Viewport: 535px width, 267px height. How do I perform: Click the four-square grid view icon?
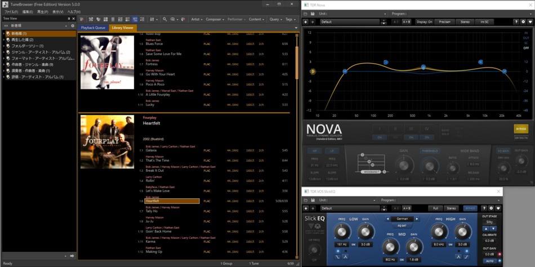(x=105, y=20)
